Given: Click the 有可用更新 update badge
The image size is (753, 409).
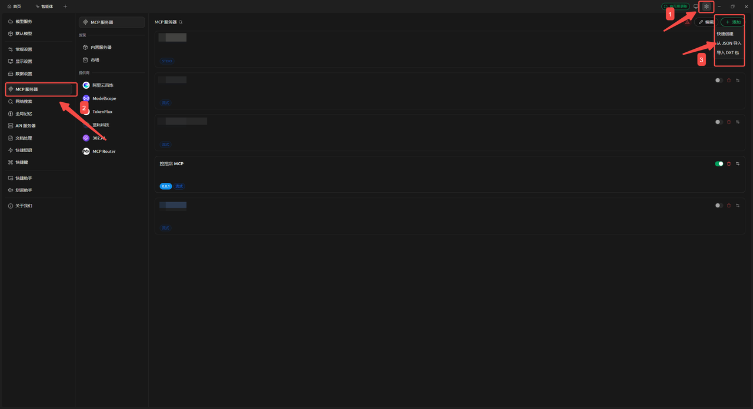Looking at the screenshot, I should point(675,6).
